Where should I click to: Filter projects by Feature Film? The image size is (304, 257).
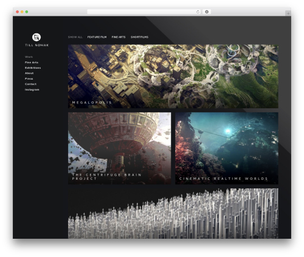click(97, 37)
